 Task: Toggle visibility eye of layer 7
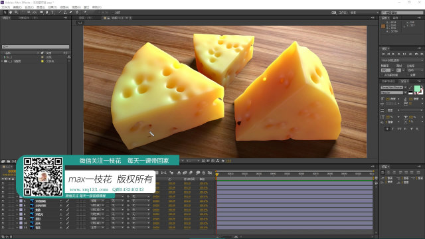pos(3,210)
